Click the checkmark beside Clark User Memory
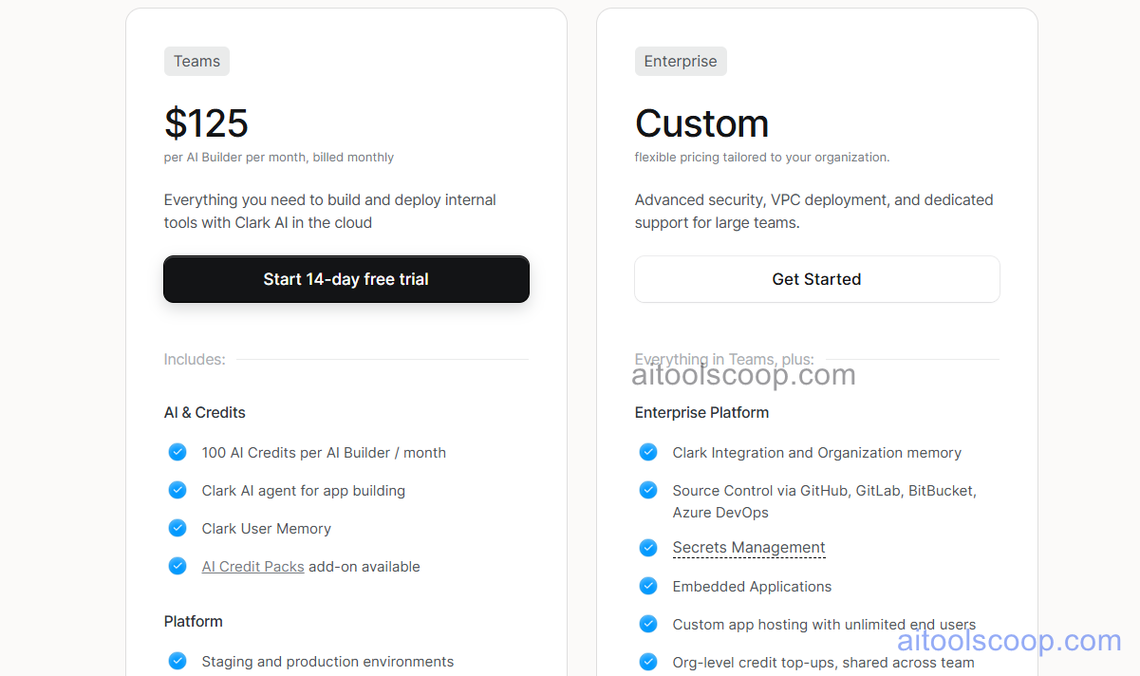 point(178,528)
